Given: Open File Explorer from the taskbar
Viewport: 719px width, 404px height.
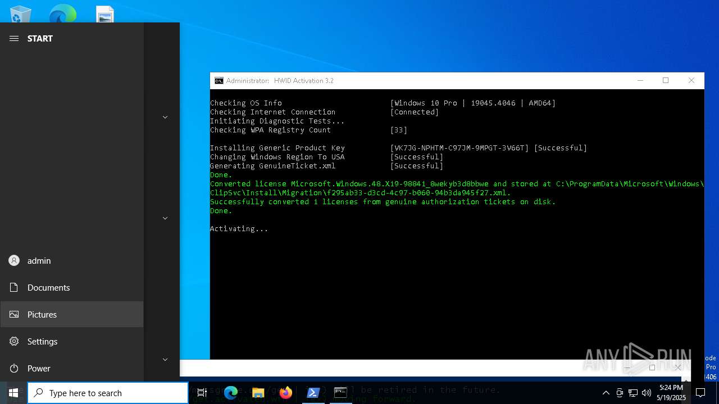Looking at the screenshot, I should point(258,393).
